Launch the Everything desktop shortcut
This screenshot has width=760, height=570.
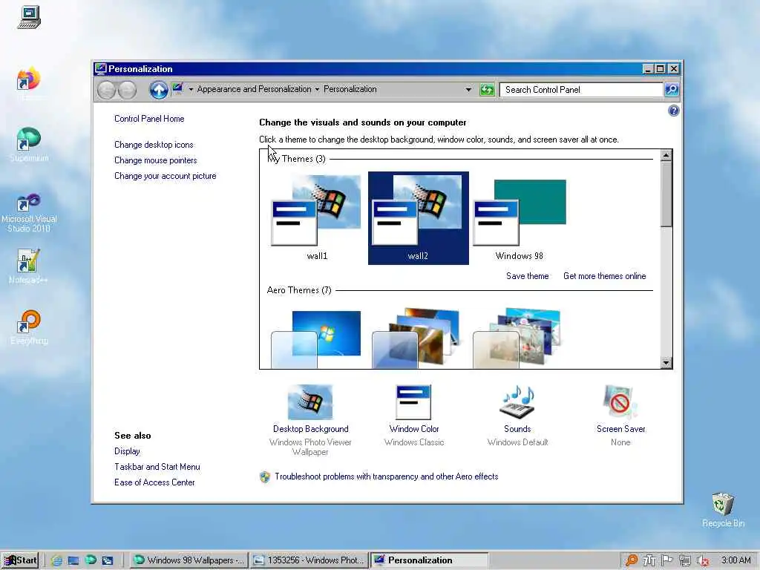28,322
